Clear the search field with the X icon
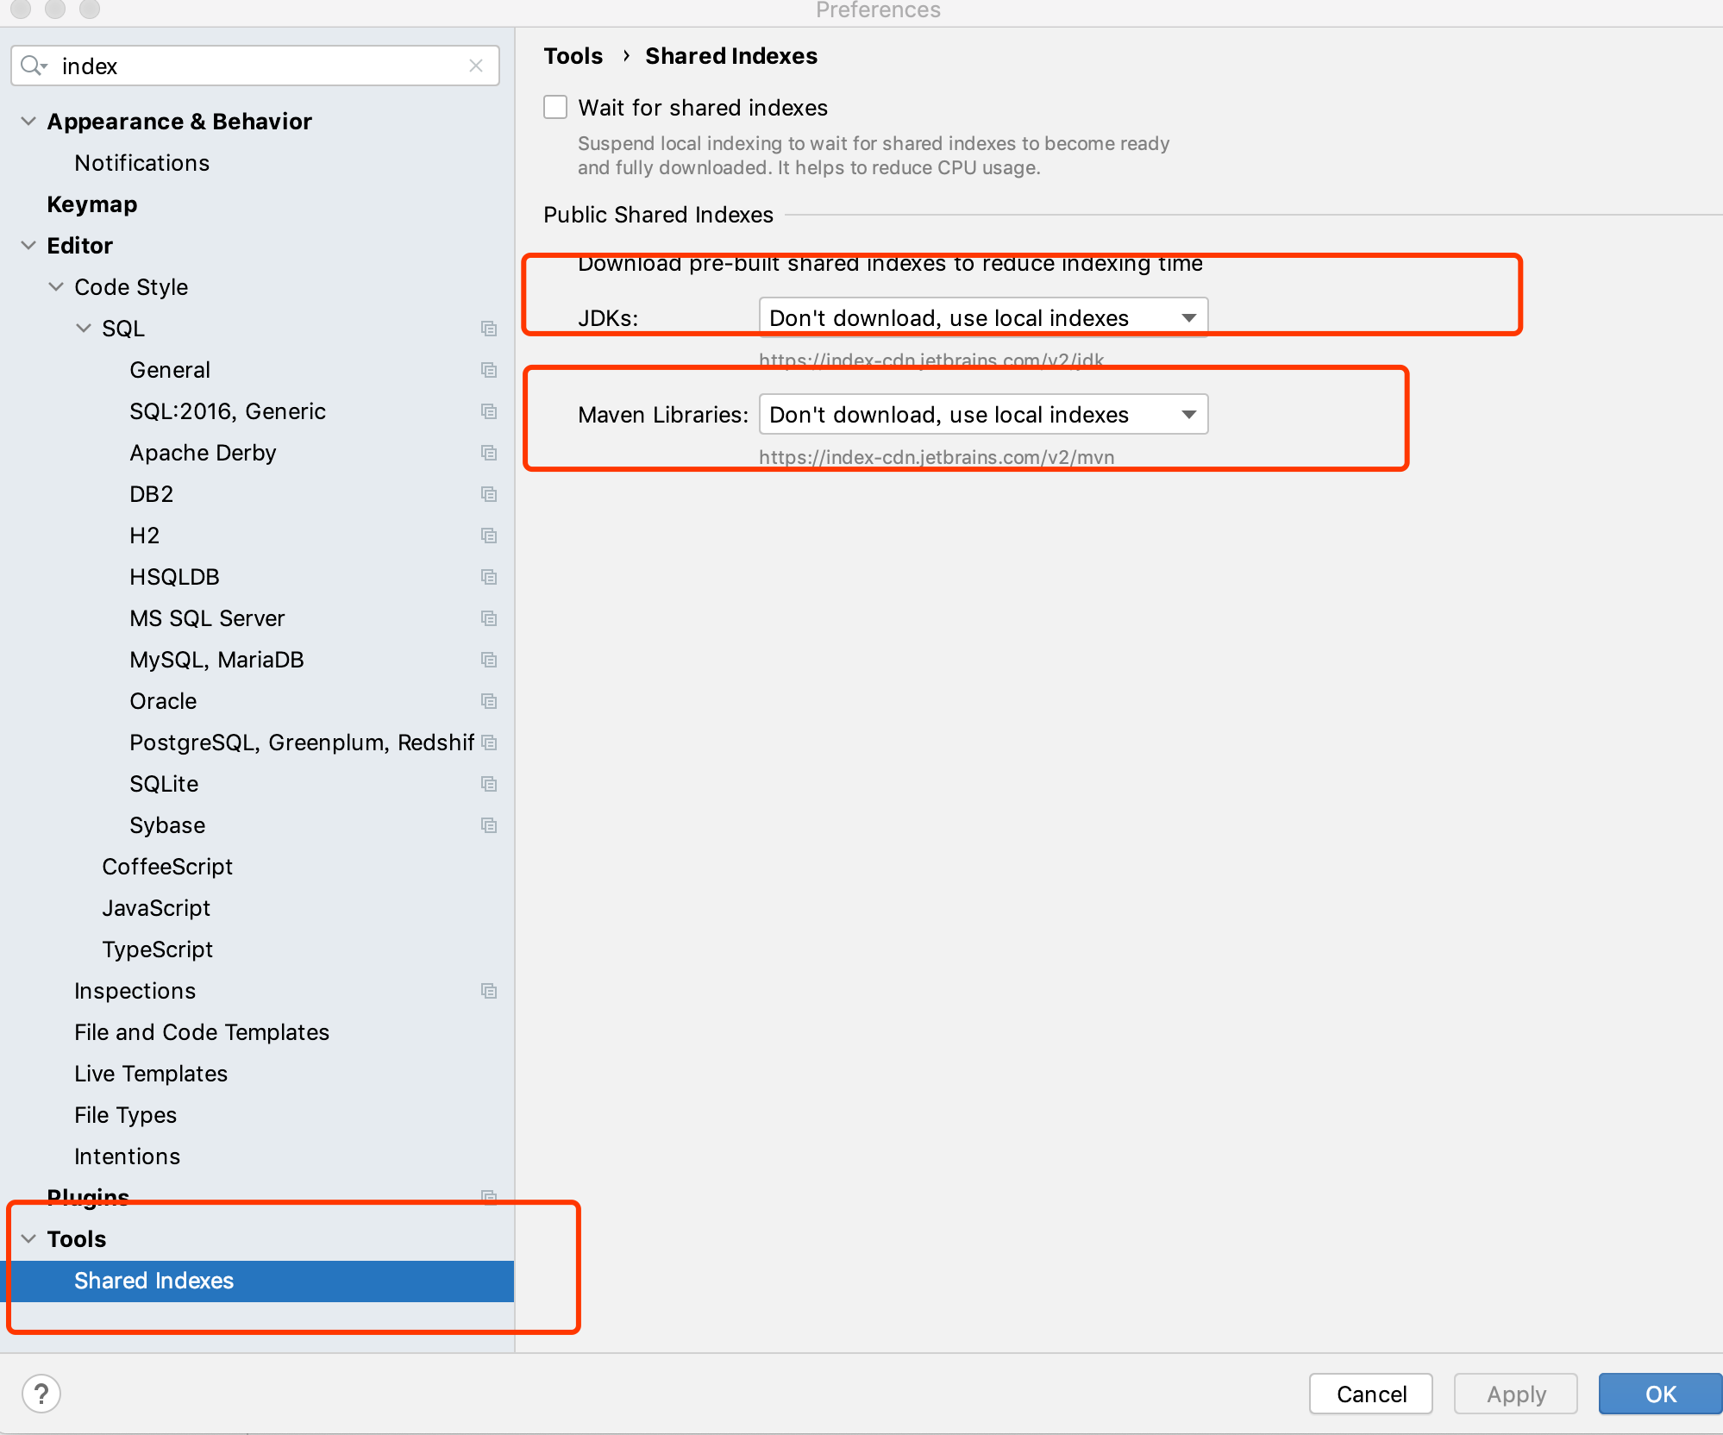Viewport: 1723px width, 1435px height. pos(476,66)
